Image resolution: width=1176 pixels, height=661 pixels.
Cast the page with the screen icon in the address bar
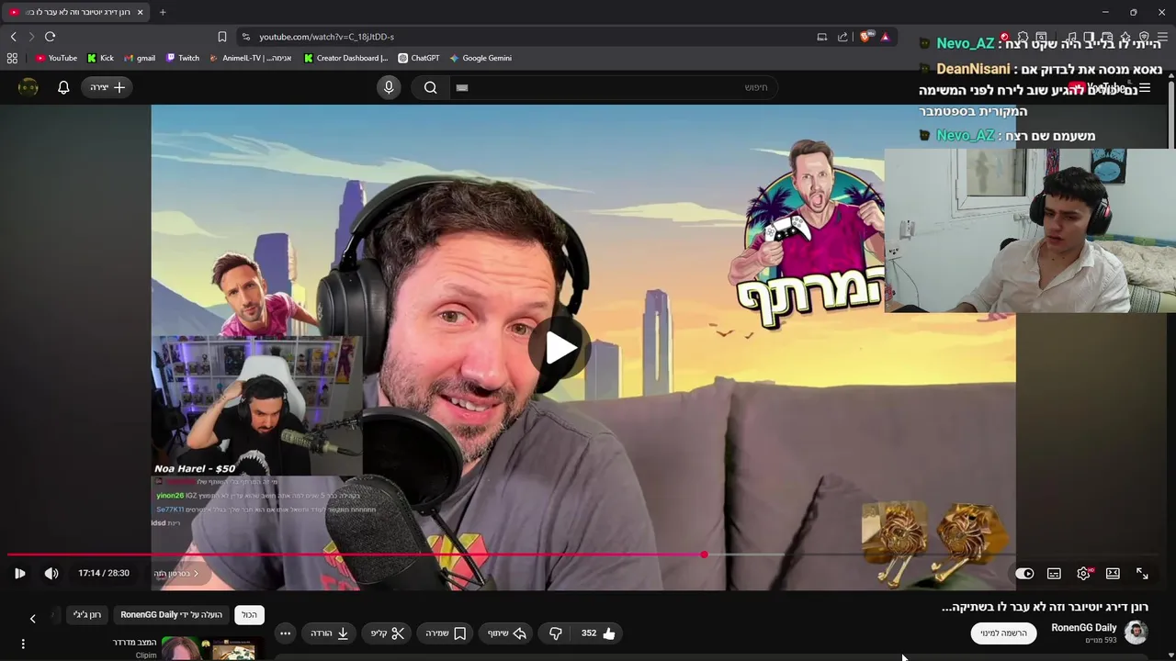pos(821,37)
